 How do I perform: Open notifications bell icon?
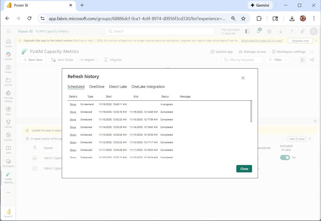pyautogui.click(x=259, y=31)
